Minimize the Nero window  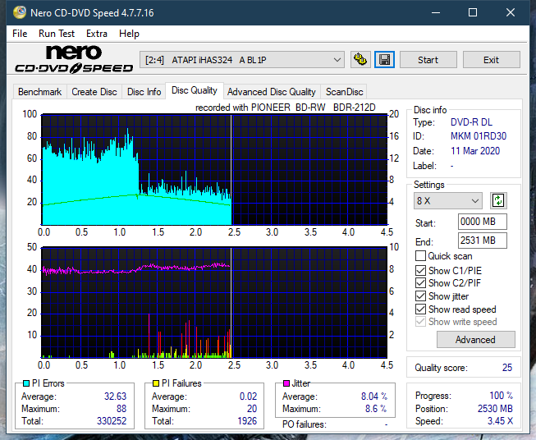[x=436, y=12]
